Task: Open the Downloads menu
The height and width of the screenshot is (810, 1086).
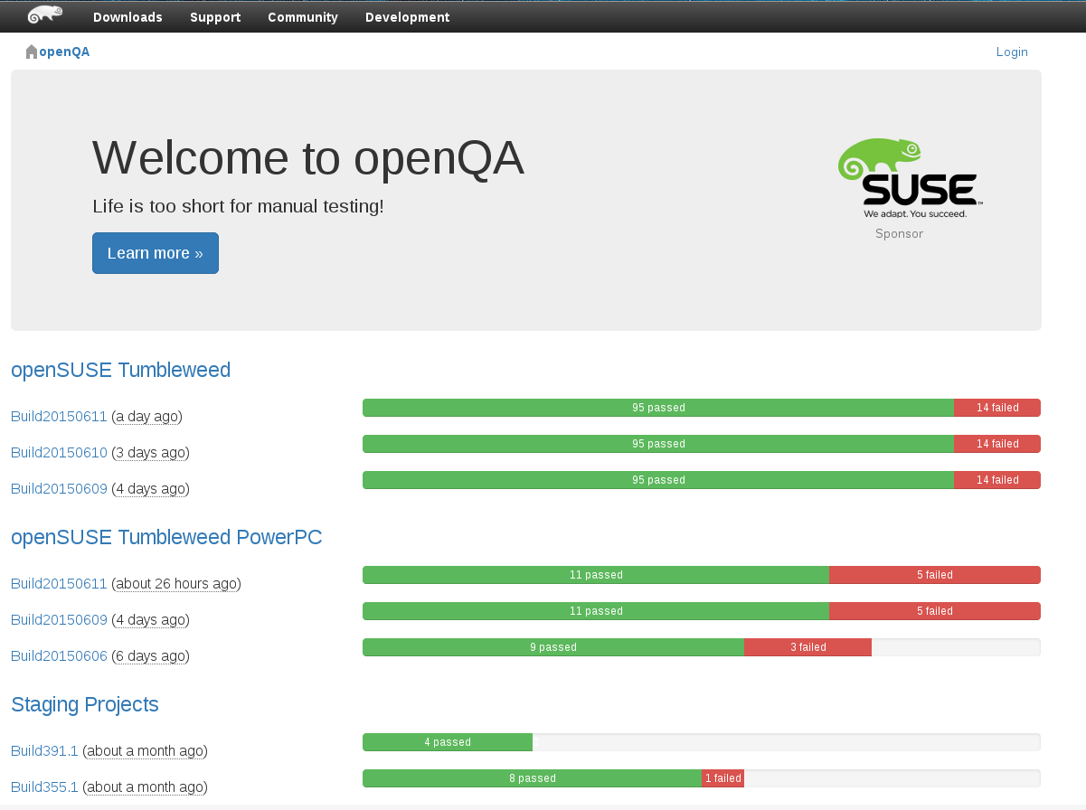Action: click(127, 17)
